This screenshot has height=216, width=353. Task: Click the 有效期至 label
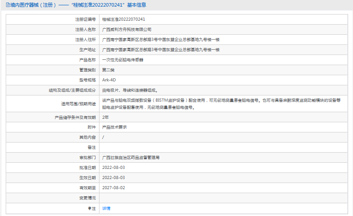(x=88, y=188)
